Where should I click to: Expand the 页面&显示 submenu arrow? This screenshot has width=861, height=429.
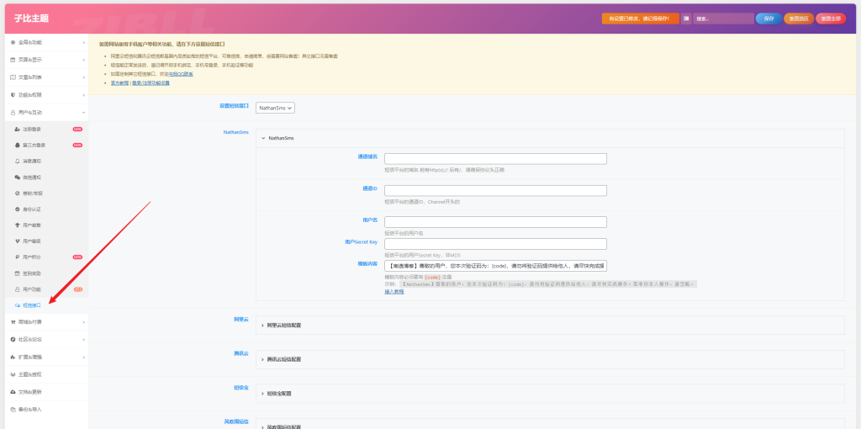(x=84, y=60)
